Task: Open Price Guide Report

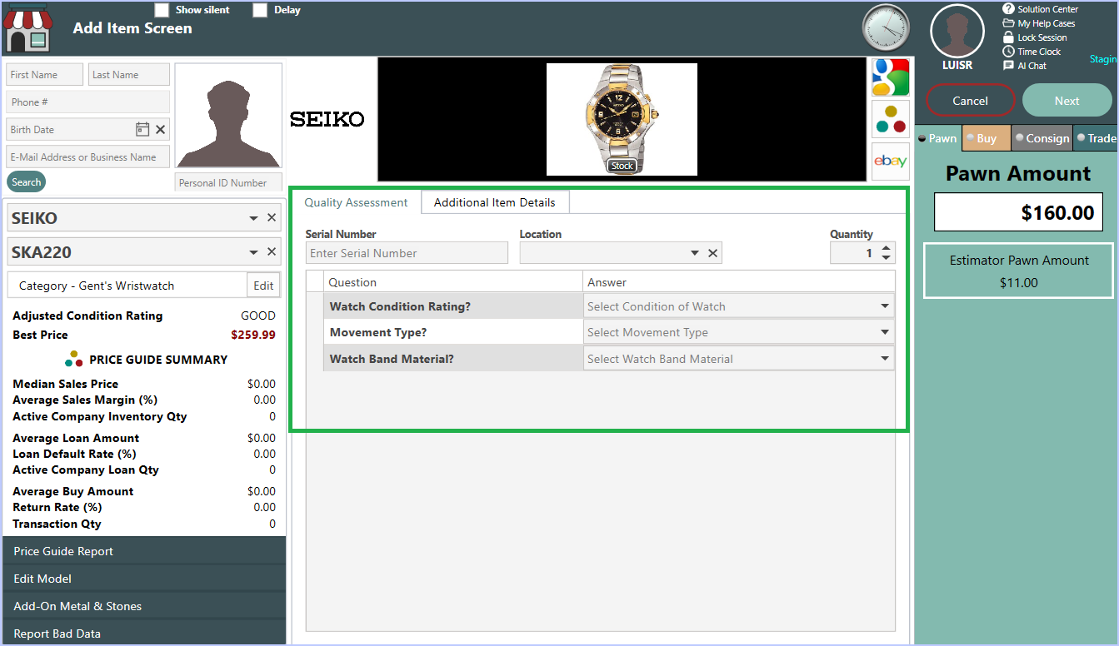Action: (144, 551)
